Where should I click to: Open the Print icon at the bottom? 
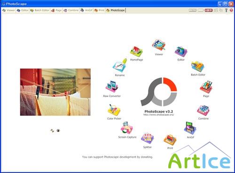click(x=170, y=140)
